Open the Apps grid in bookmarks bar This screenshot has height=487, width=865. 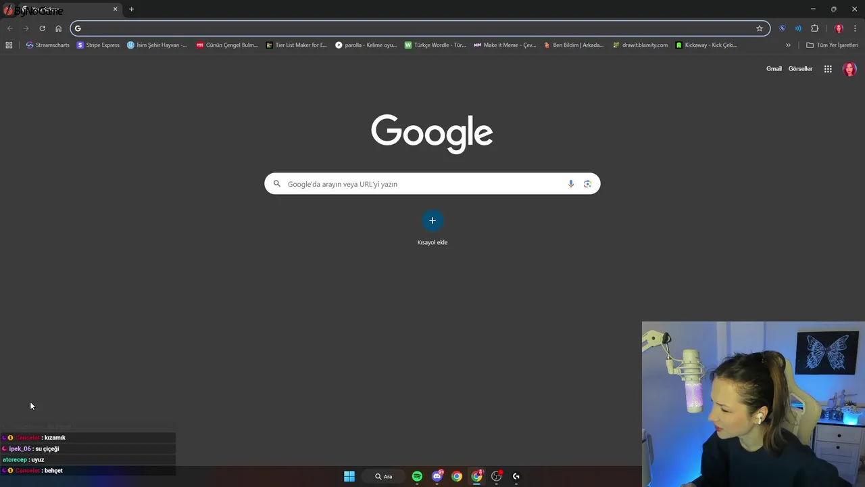(x=9, y=45)
